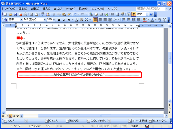Click the Numbered list icon
This screenshot has width=173, height=129.
(124, 20)
